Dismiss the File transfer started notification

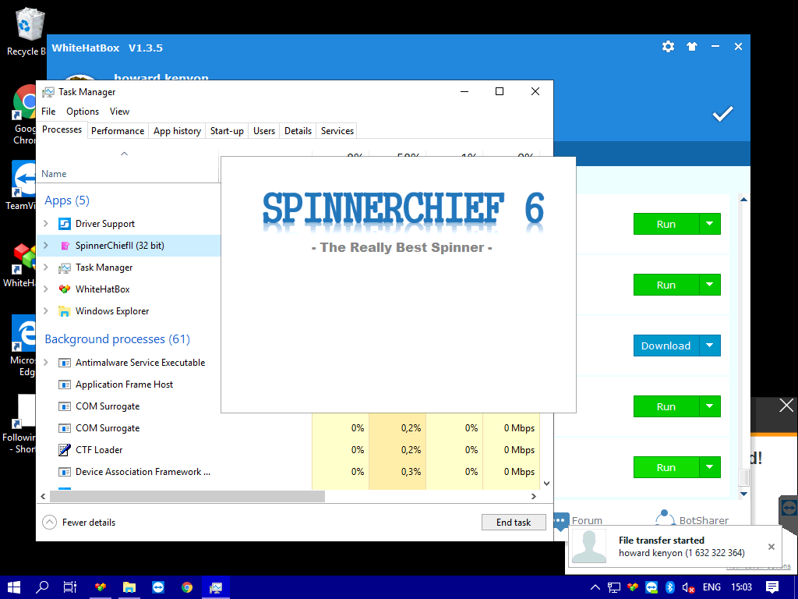tap(772, 547)
